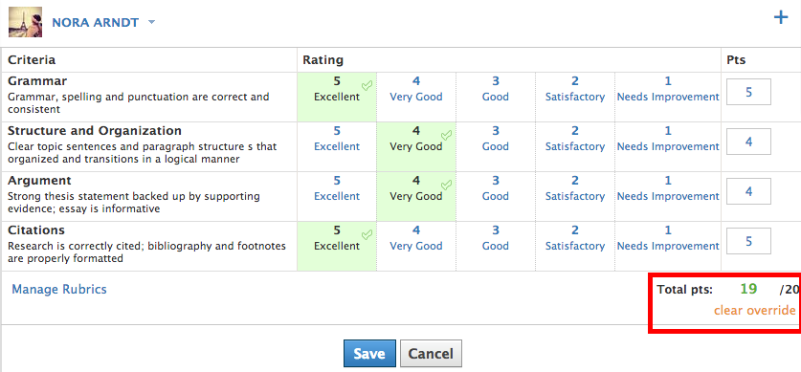This screenshot has height=372, width=801.
Task: Pick Citations rating 2 Satisfactory
Action: [575, 238]
